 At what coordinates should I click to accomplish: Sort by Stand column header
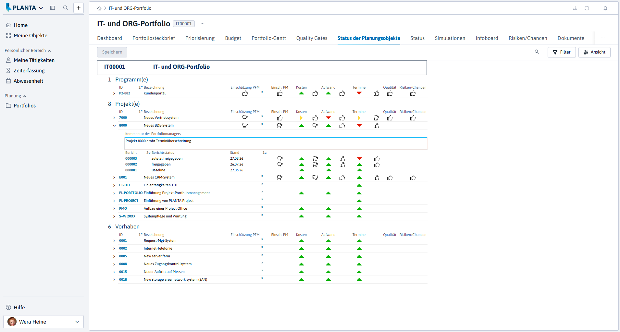click(234, 153)
